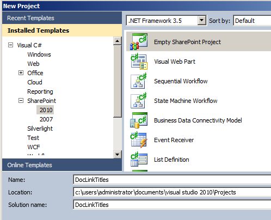Select the Visual Web Part label

pos(175,62)
